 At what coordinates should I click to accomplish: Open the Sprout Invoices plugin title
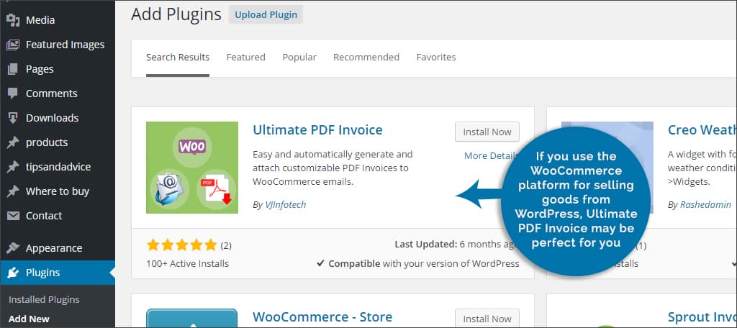(702, 316)
